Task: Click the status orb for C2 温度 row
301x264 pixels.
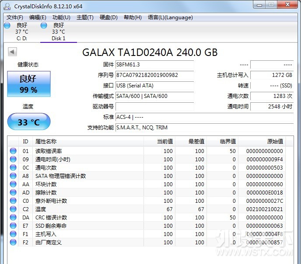Action: [13, 209]
